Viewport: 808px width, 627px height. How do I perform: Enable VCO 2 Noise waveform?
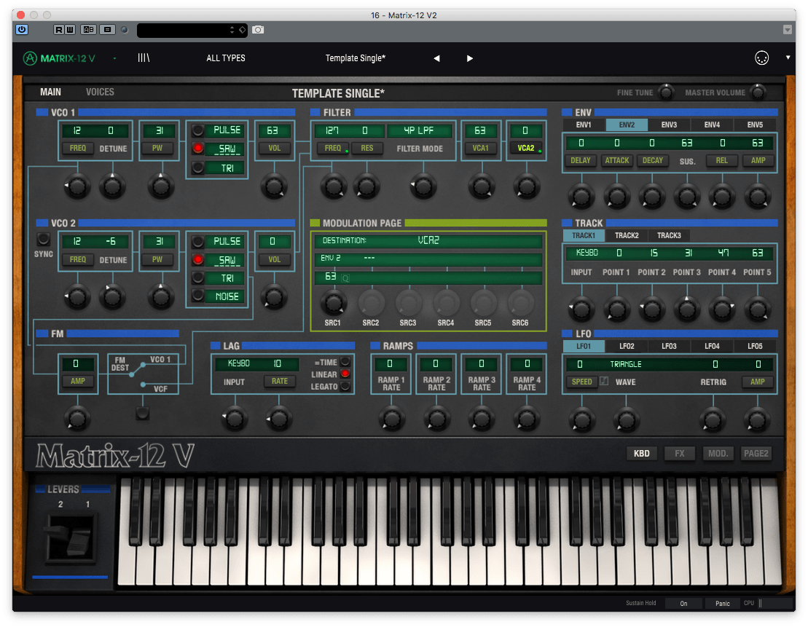[x=197, y=296]
